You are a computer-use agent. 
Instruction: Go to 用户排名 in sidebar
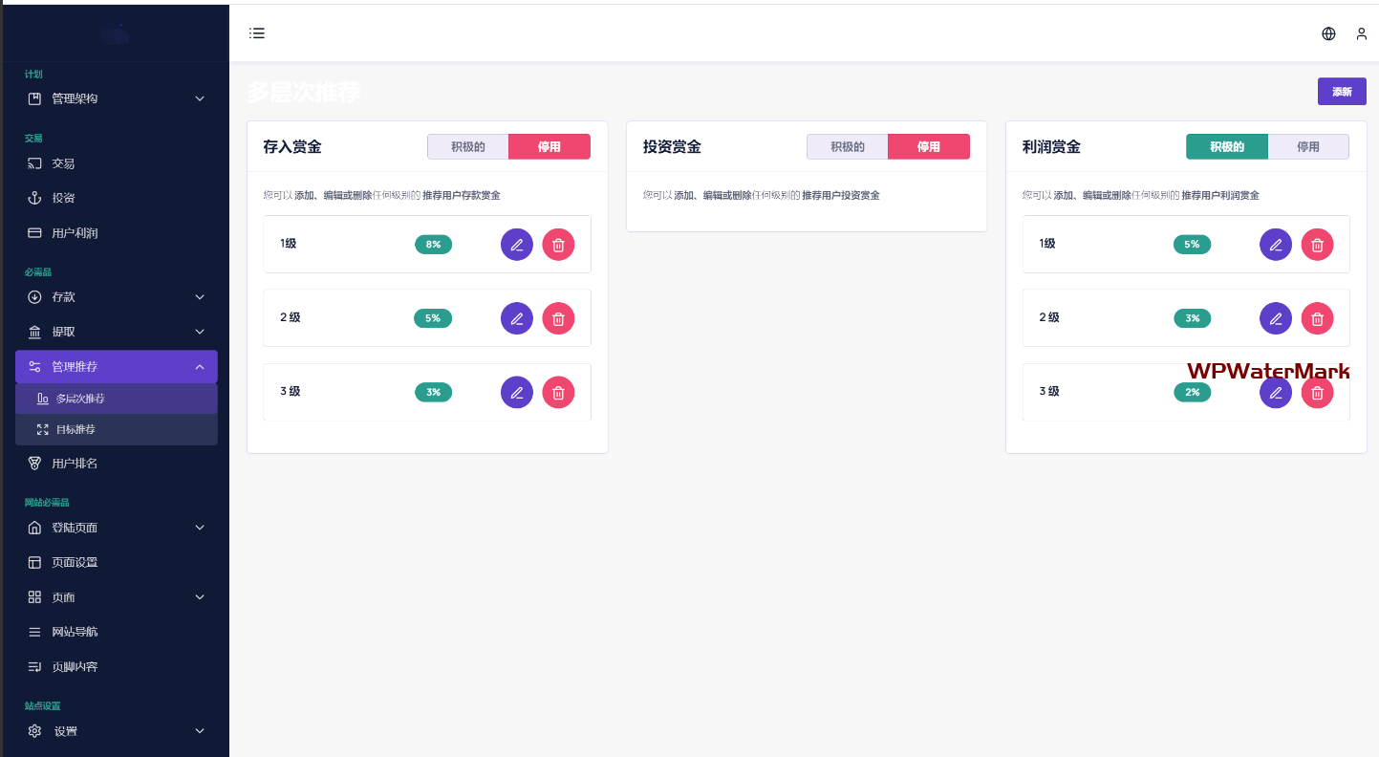pos(75,464)
